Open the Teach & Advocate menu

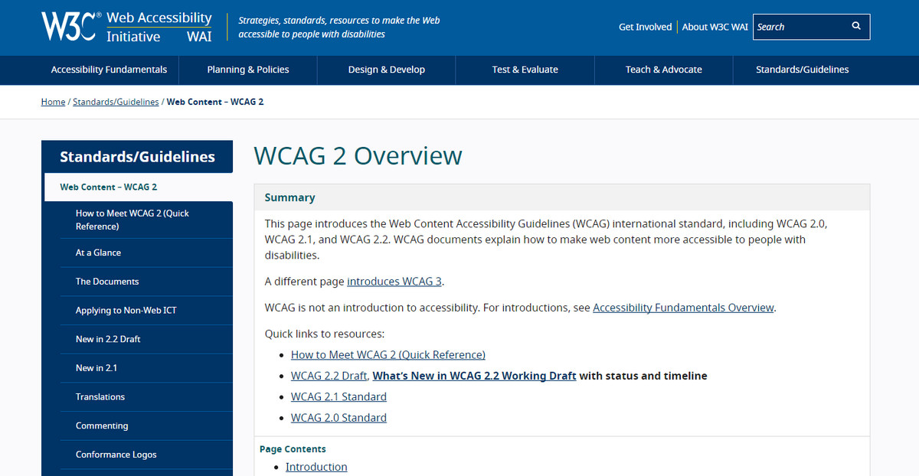pyautogui.click(x=663, y=70)
